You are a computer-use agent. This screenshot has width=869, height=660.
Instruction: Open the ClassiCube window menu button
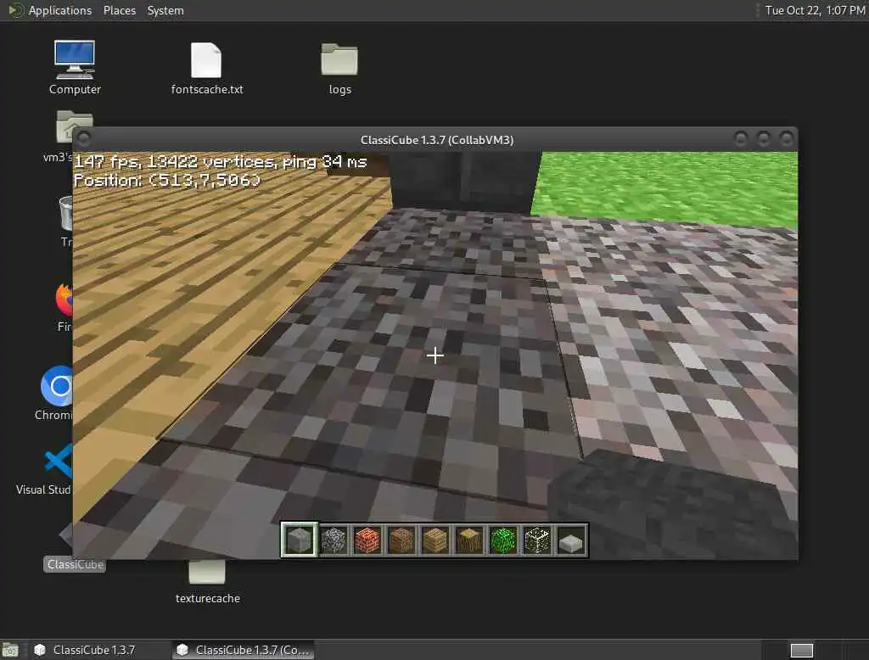pyautogui.click(x=84, y=138)
